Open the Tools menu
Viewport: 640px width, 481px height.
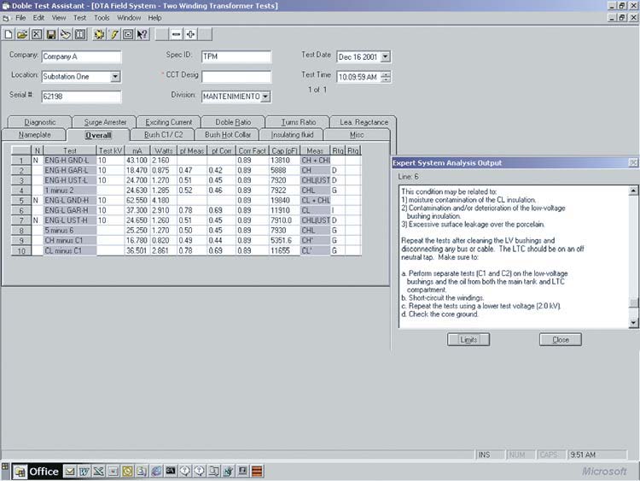[102, 17]
